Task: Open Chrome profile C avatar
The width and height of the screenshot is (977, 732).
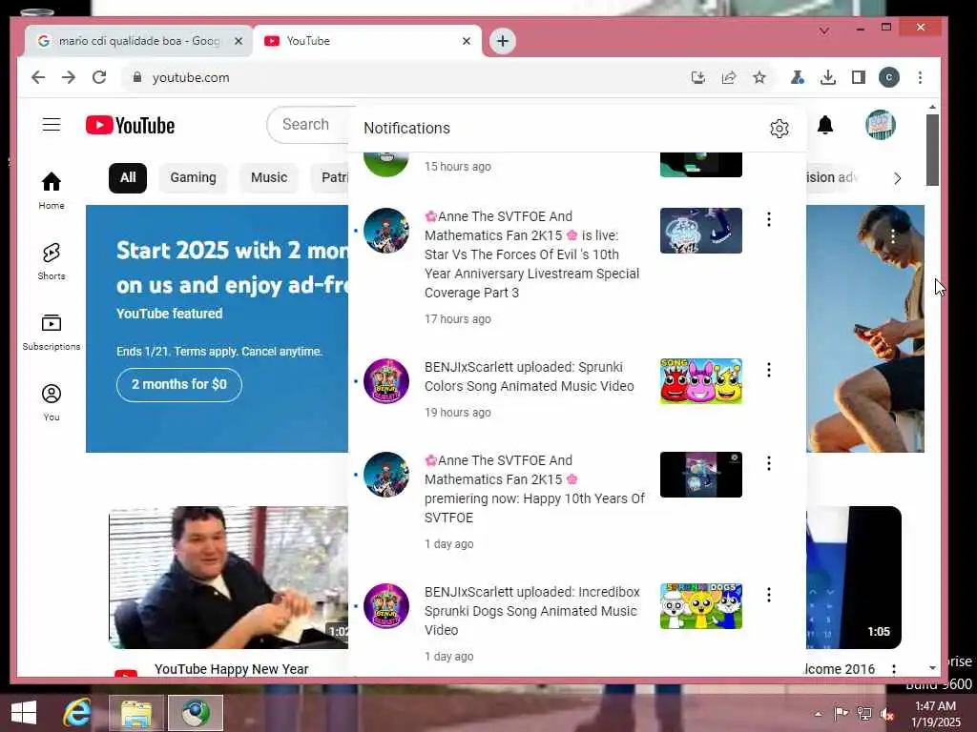Action: [x=889, y=77]
